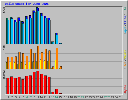Click the tallest cyan Pages bar on day 9
Image resolution: width=128 pixels, height=100 pixels.
[x=38, y=28]
